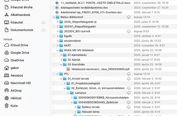This screenshot has height=116, width=177.
Task: Click the Kuka trash icon
Action: (x=7, y=106)
